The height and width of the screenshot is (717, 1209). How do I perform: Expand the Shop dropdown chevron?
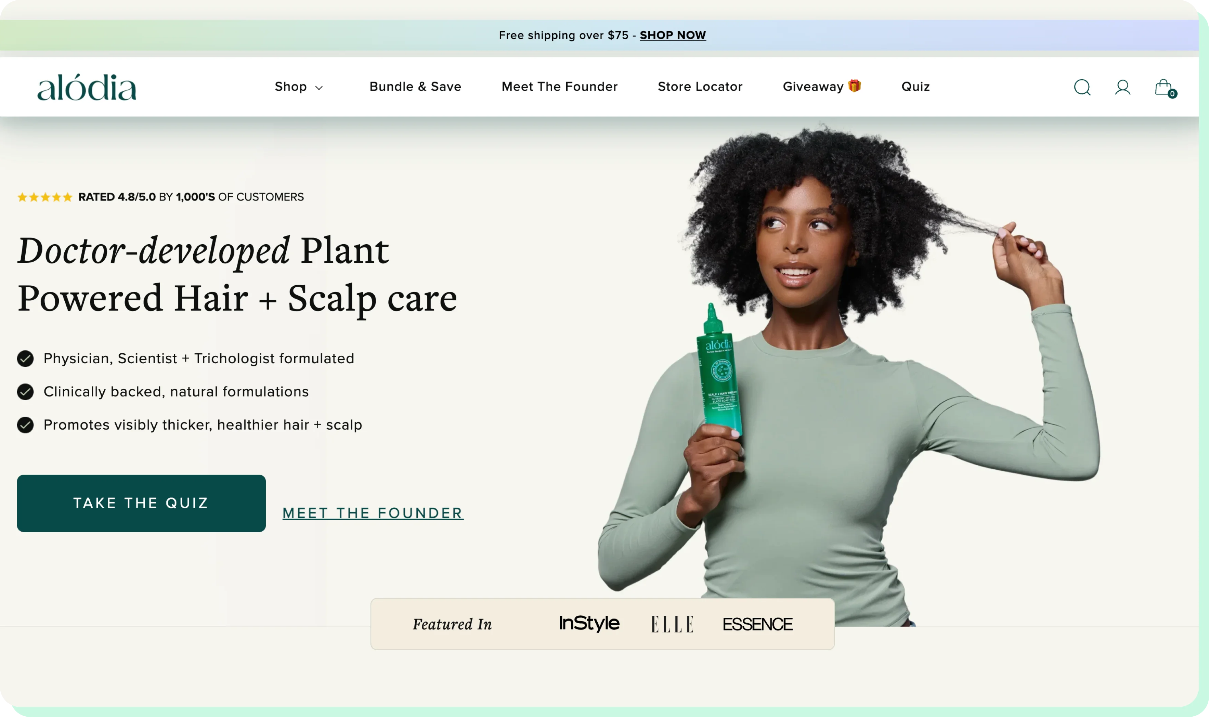click(319, 88)
